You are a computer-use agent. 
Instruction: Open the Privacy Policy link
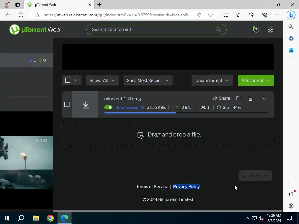(186, 186)
